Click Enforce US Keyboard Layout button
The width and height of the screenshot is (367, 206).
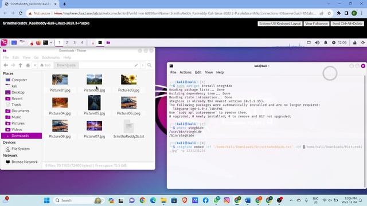click(280, 23)
